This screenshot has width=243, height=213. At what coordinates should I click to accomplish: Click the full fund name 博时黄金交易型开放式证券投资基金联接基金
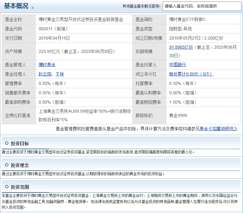81,20
